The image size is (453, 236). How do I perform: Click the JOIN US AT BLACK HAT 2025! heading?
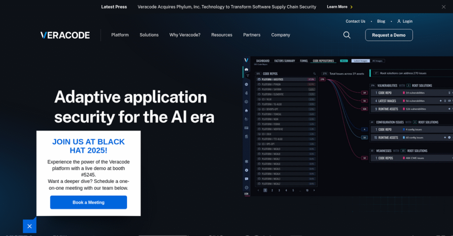88,146
